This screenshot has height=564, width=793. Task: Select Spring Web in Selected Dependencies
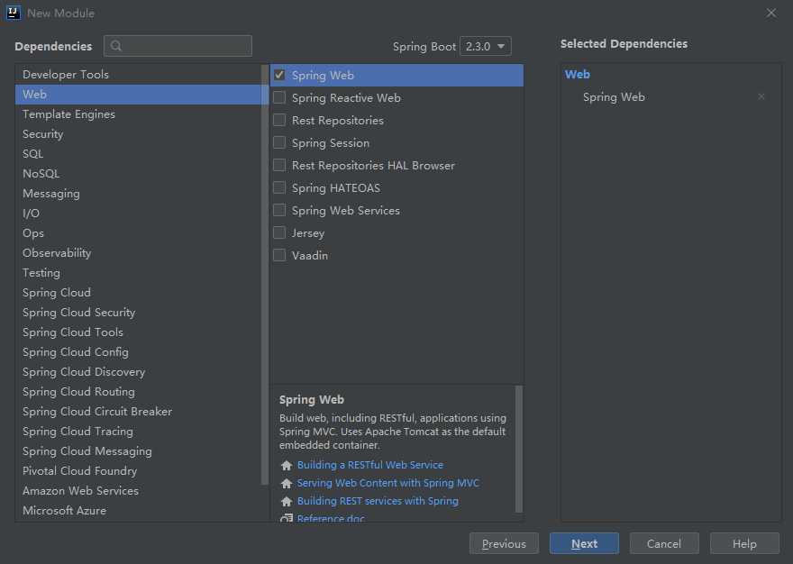point(614,97)
